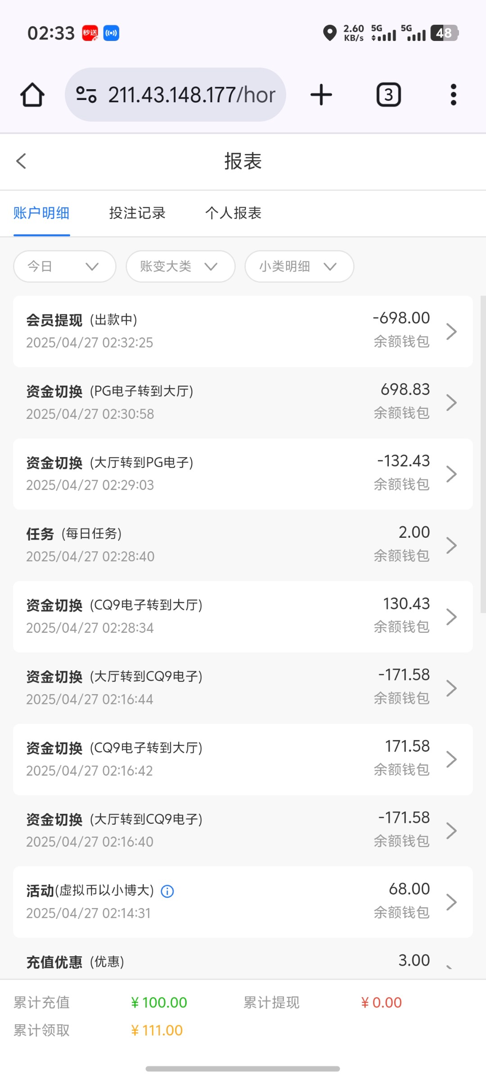The height and width of the screenshot is (1081, 486).
Task: Open a new browser tab
Action: pos(321,95)
